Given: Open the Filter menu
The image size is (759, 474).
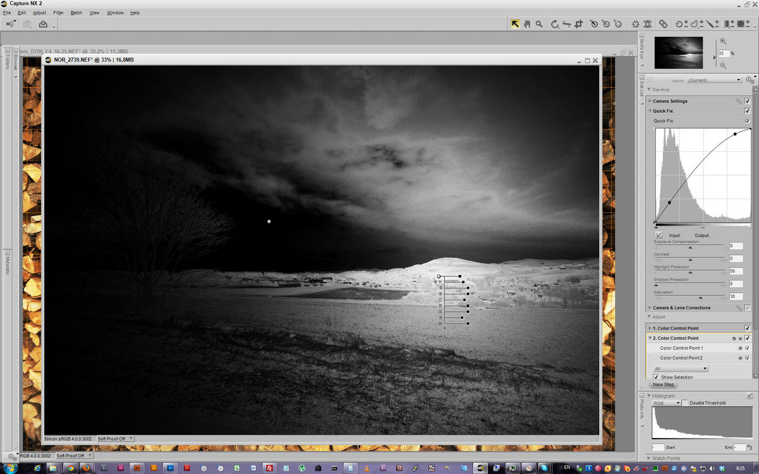Looking at the screenshot, I should point(58,13).
